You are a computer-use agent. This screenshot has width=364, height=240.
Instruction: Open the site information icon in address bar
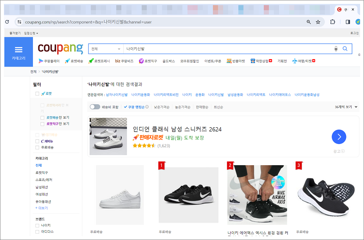[x=20, y=22]
